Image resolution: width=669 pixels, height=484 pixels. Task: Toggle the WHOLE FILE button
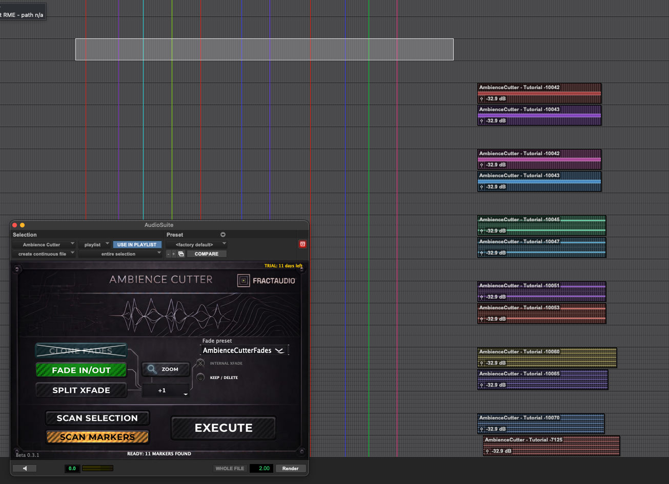[x=230, y=469]
